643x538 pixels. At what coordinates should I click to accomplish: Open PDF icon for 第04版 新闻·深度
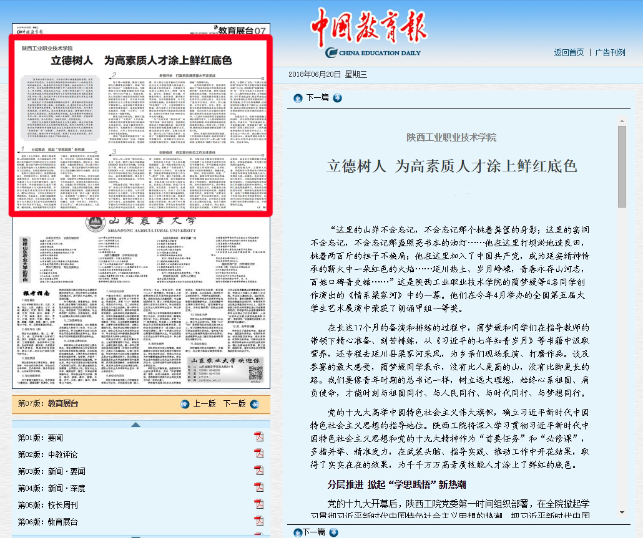click(258, 488)
